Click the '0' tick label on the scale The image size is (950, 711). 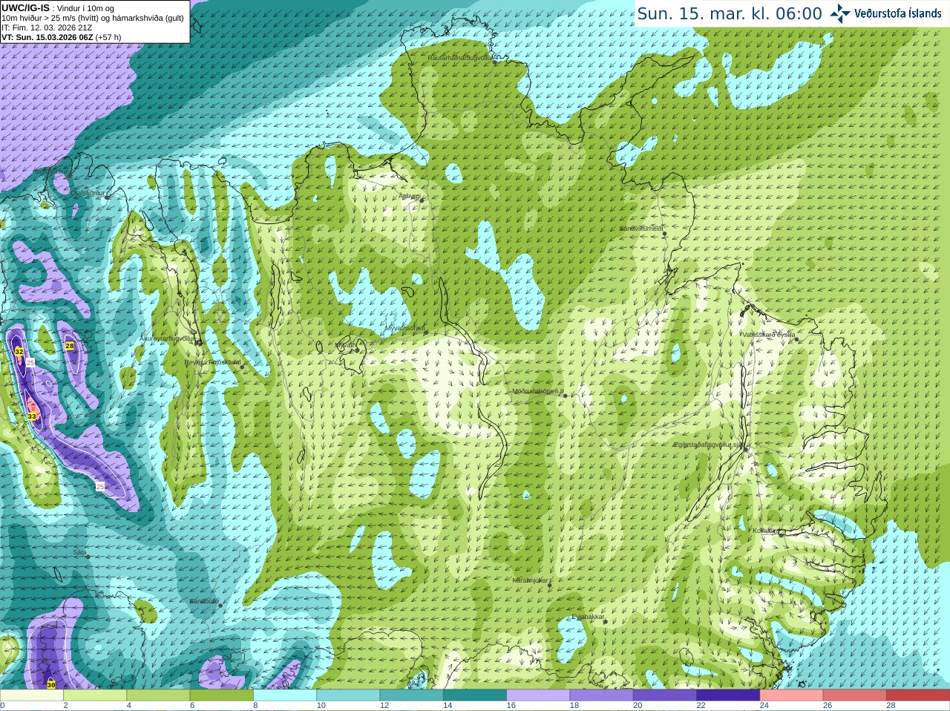2,706
